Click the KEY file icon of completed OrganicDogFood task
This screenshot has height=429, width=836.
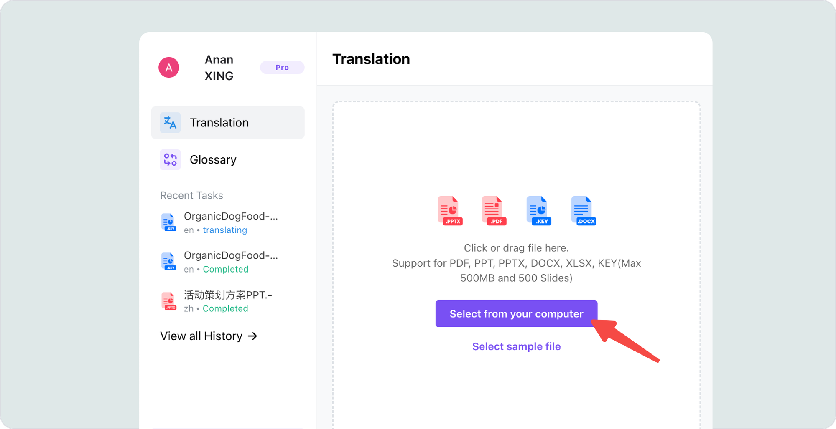point(168,262)
